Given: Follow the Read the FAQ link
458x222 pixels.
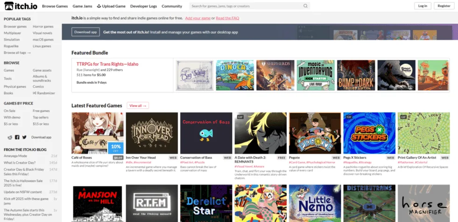Looking at the screenshot, I should tap(227, 18).
